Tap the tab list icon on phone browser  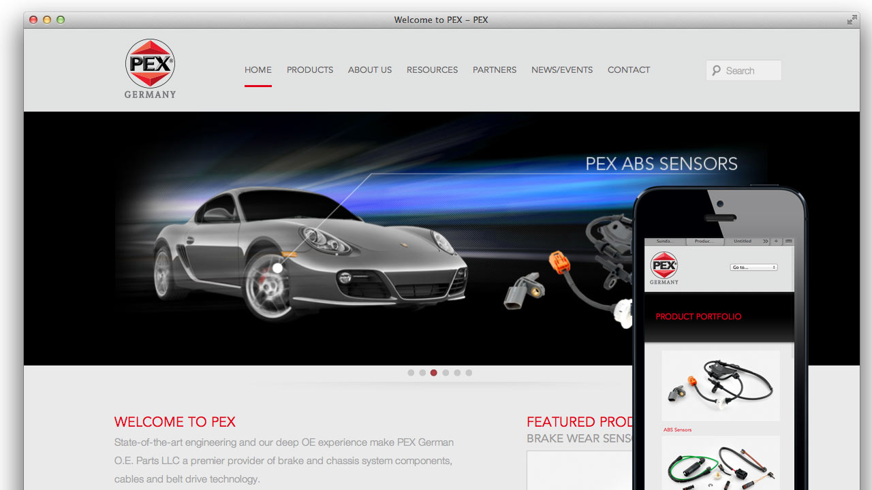(x=788, y=241)
